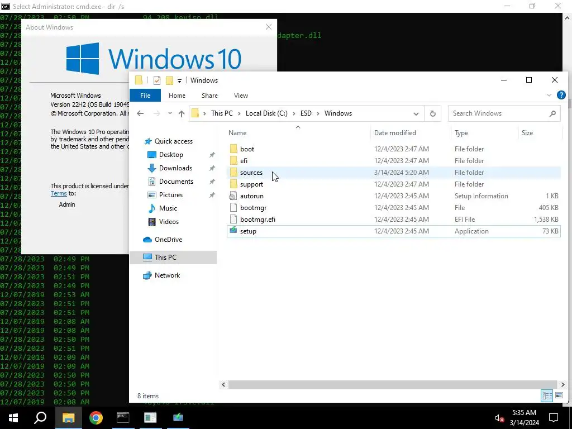Open the recent locations dropdown arrow
The image size is (572, 429).
click(x=170, y=113)
